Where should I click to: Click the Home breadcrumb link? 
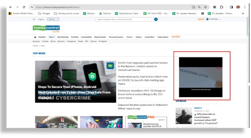(35, 46)
